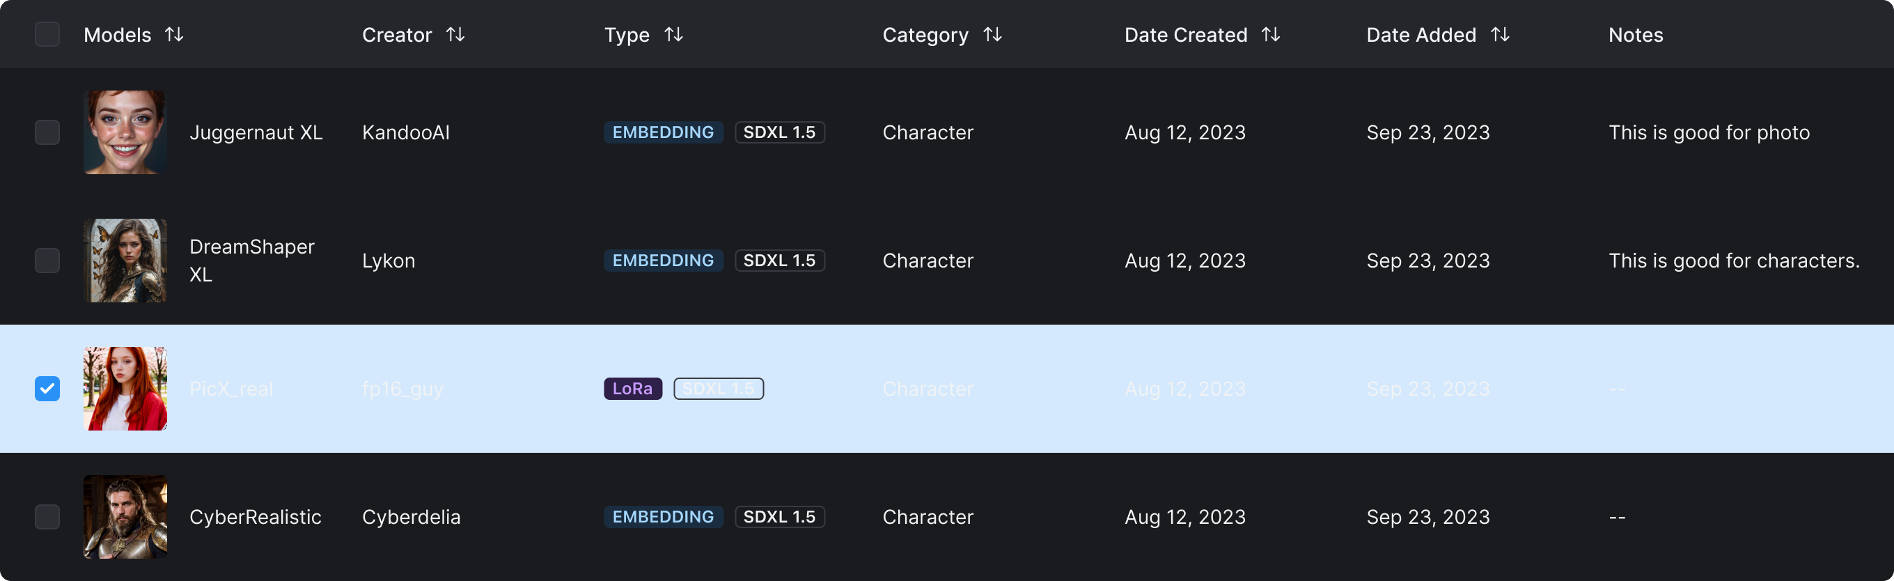1894x581 pixels.
Task: Click the Creator sort arrows icon
Action: [455, 35]
